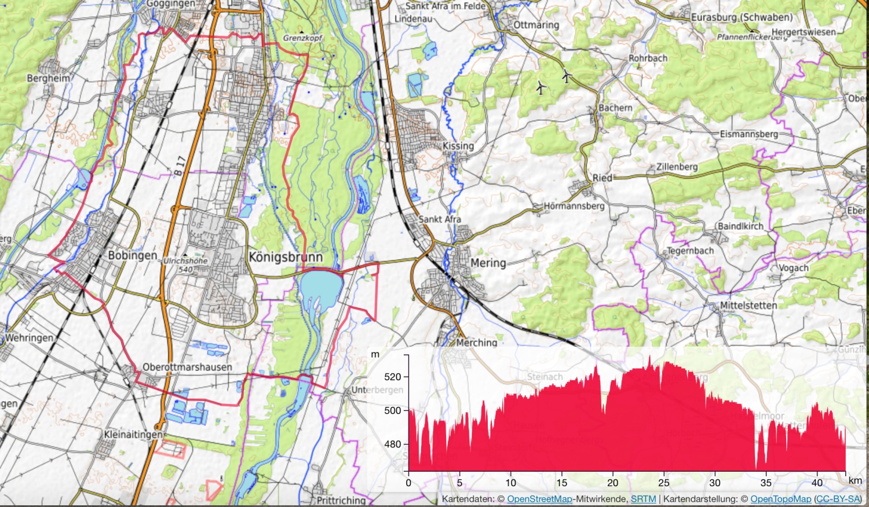The image size is (869, 507).
Task: Click the large blue lake east of Königsbrunn
Action: (319, 288)
